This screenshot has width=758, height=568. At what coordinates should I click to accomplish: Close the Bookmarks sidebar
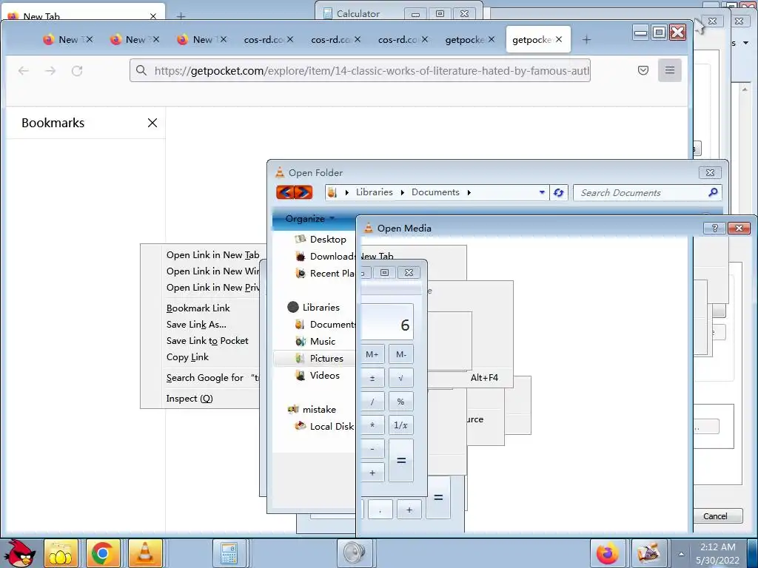coord(152,123)
